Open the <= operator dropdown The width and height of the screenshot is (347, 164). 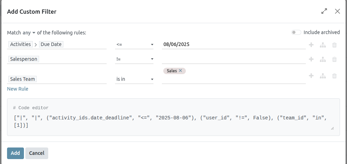[135, 45]
